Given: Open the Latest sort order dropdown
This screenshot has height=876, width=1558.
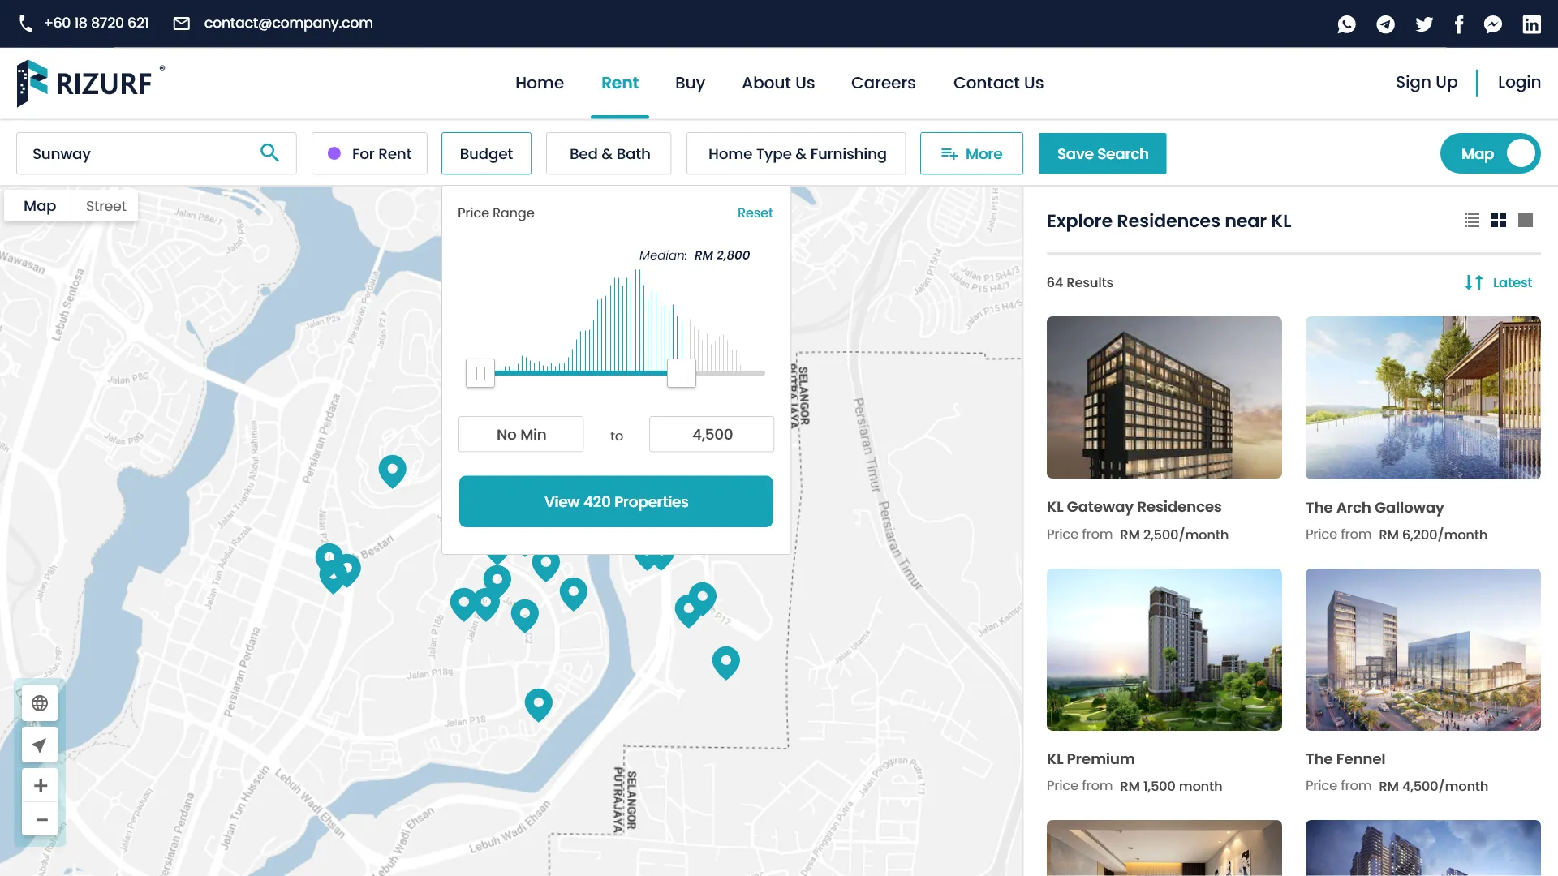Looking at the screenshot, I should pyautogui.click(x=1498, y=282).
